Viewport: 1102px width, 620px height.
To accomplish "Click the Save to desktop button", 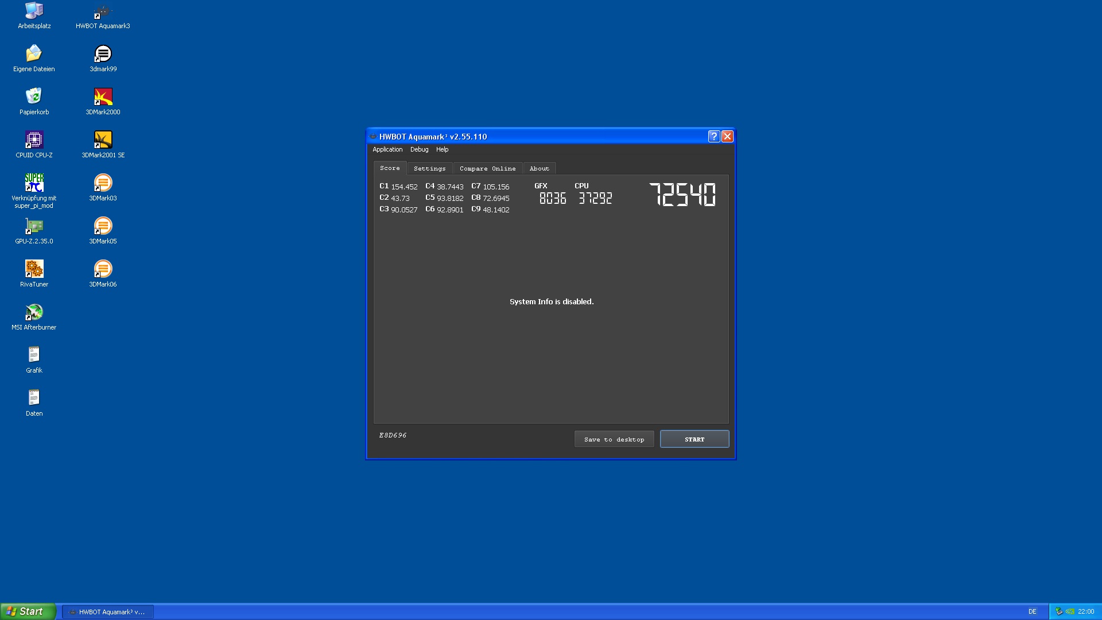I will click(614, 439).
